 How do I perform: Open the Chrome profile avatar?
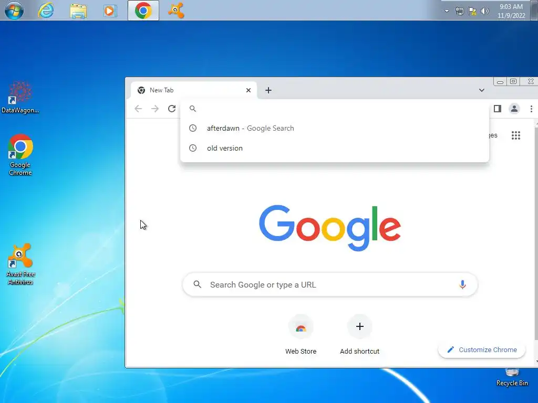click(514, 109)
